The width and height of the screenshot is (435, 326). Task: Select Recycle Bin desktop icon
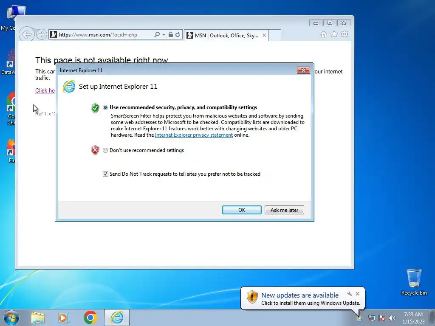pyautogui.click(x=414, y=282)
